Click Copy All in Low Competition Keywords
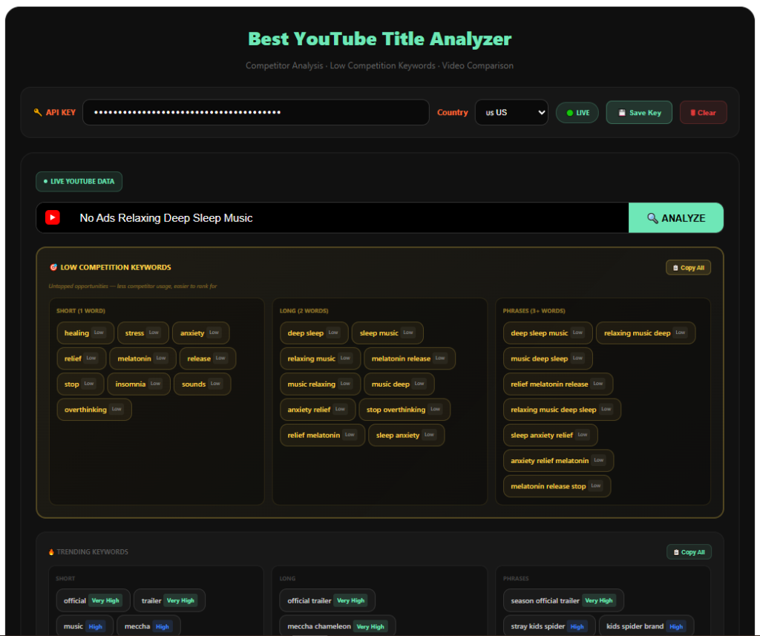This screenshot has width=760, height=636. coord(688,268)
